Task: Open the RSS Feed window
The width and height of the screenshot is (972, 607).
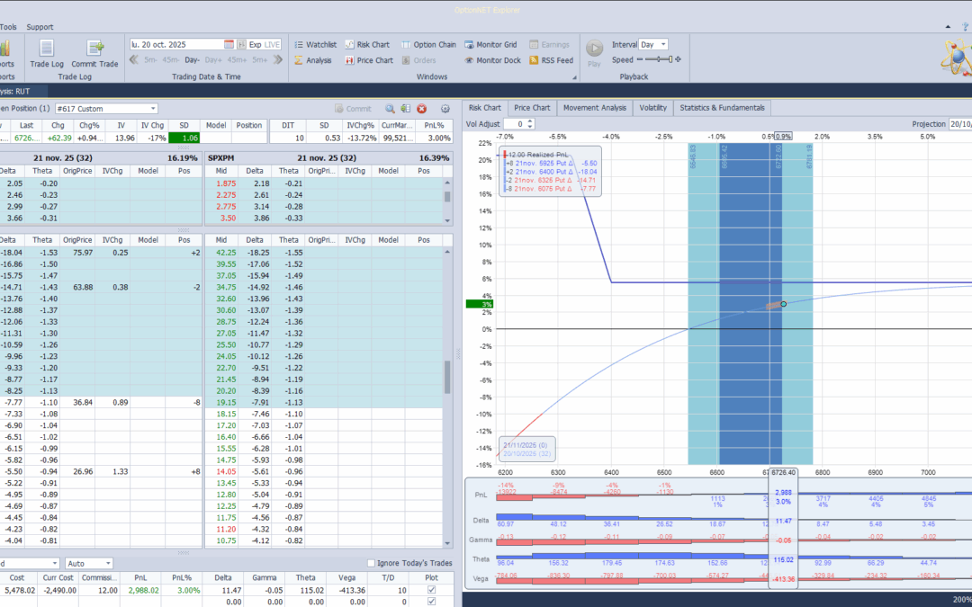Action: (551, 60)
